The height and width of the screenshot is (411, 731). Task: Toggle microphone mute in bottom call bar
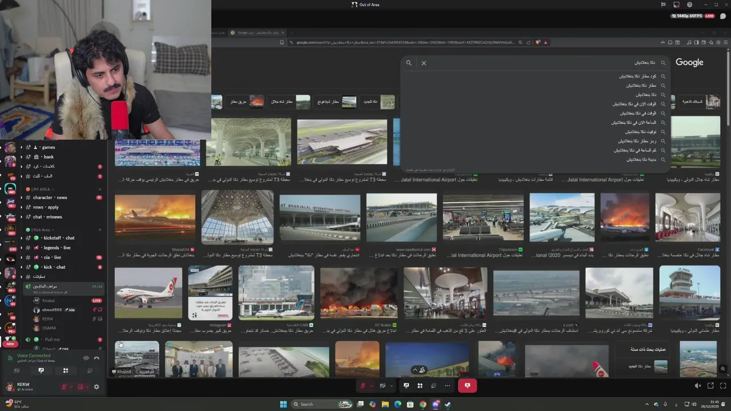coord(362,385)
